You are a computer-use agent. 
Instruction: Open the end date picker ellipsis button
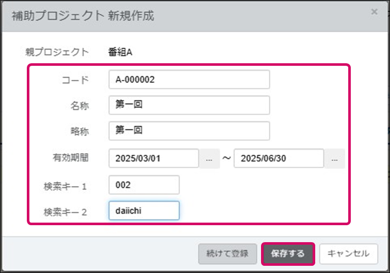pyautogui.click(x=334, y=159)
